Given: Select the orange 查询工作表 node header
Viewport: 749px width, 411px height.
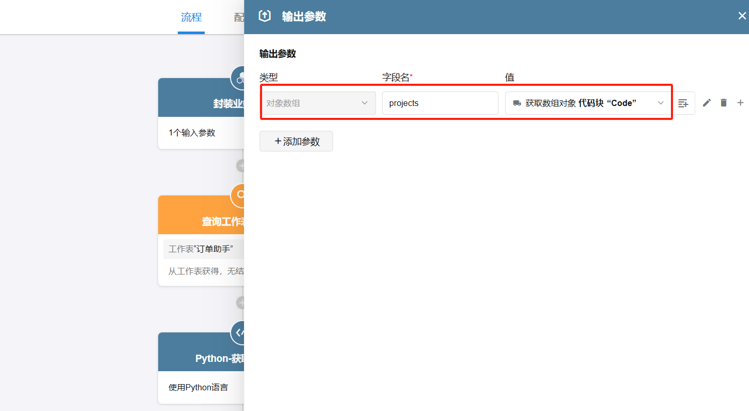Looking at the screenshot, I should [201, 215].
